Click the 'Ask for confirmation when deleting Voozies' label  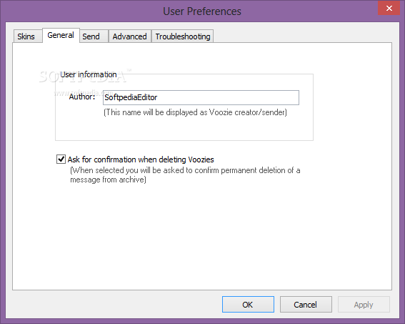pyautogui.click(x=141, y=159)
